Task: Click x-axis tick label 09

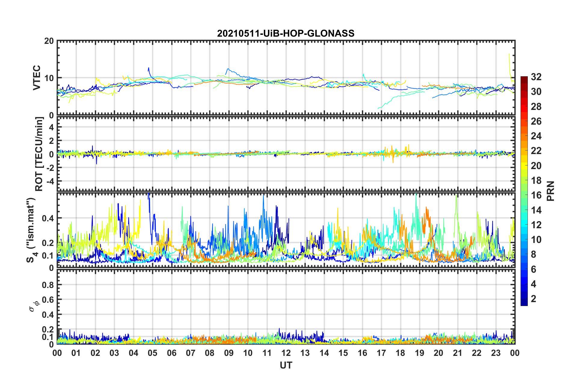Action: coord(229,353)
